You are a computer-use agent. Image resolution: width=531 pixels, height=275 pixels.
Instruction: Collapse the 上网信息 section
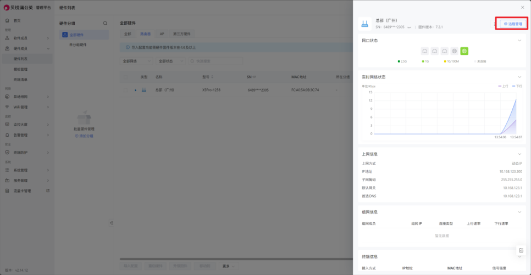click(519, 154)
